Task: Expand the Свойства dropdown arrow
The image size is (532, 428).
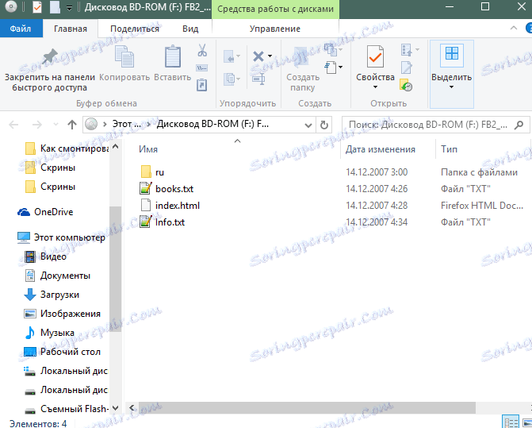Action: [375, 87]
